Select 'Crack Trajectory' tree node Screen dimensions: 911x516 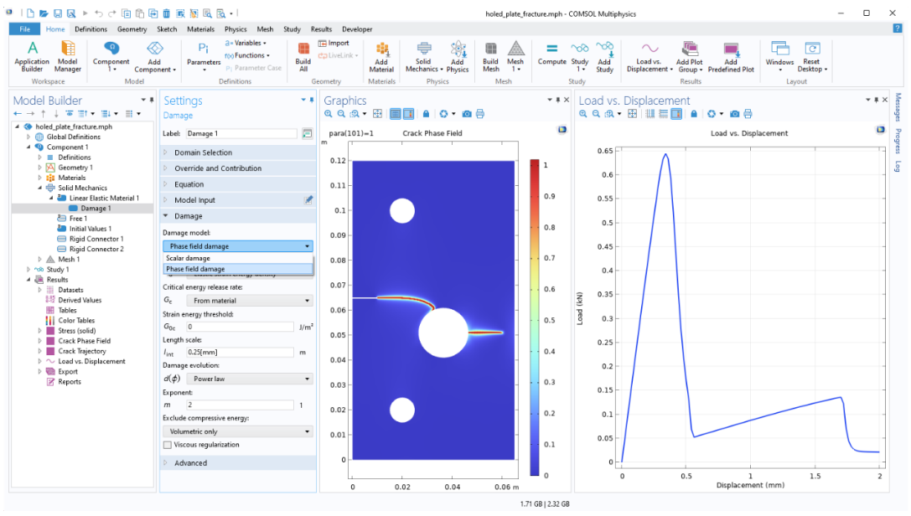[82, 351]
